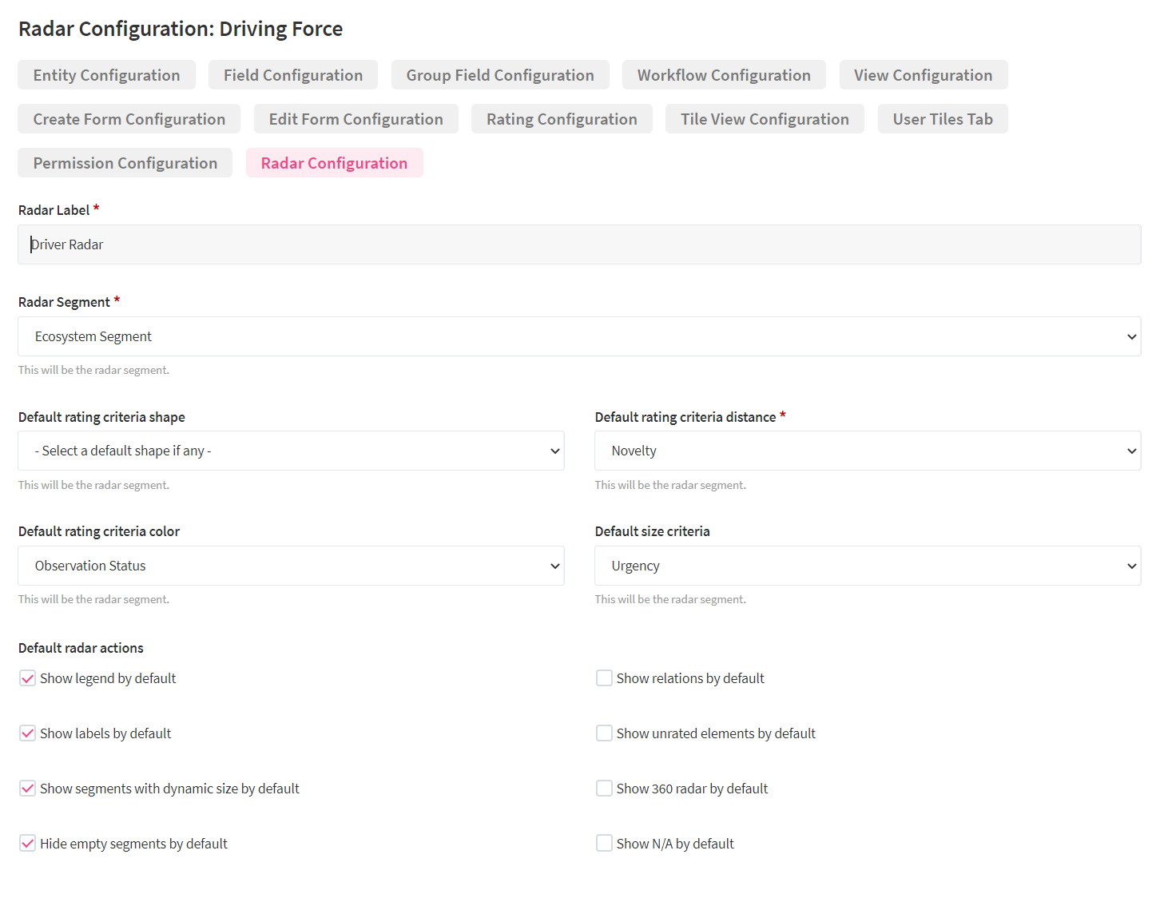The height and width of the screenshot is (902, 1164).
Task: Uncheck Hide empty segments by default
Action: pos(28,844)
